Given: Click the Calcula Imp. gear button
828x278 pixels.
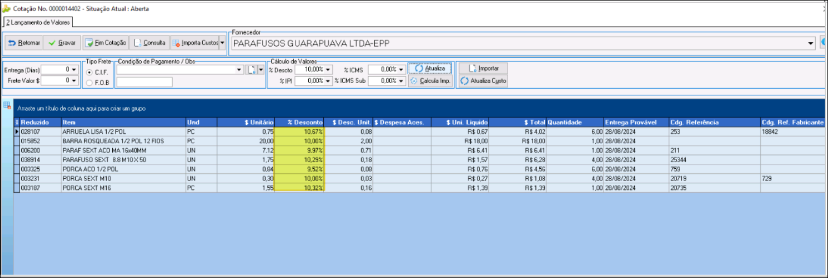Looking at the screenshot, I should 429,81.
